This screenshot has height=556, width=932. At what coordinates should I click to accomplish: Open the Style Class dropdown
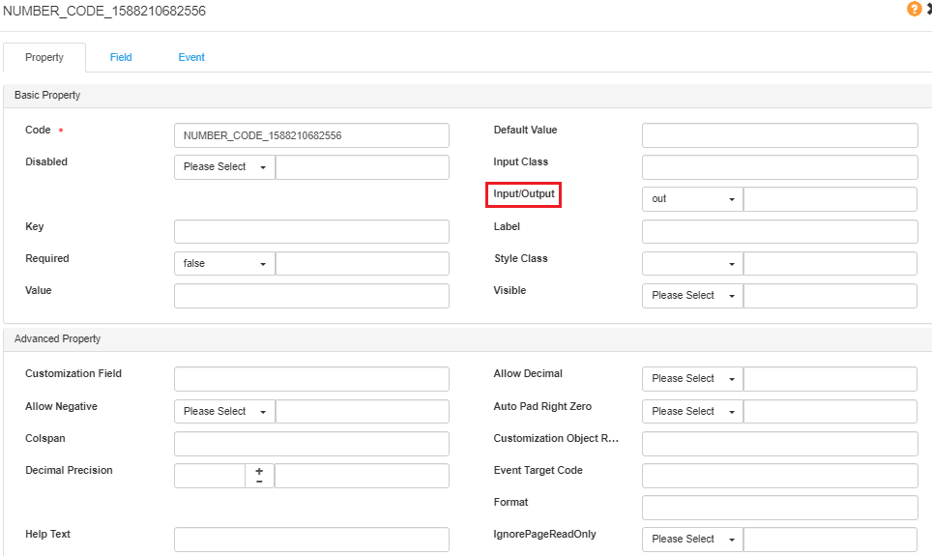[x=692, y=263]
